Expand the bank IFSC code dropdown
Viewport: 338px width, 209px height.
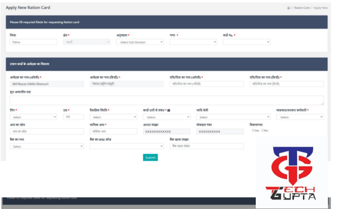pyautogui.click(x=127, y=146)
